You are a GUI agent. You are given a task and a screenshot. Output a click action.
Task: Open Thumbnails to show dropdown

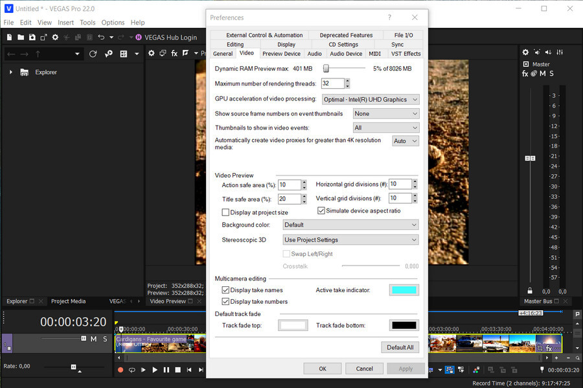click(386, 128)
